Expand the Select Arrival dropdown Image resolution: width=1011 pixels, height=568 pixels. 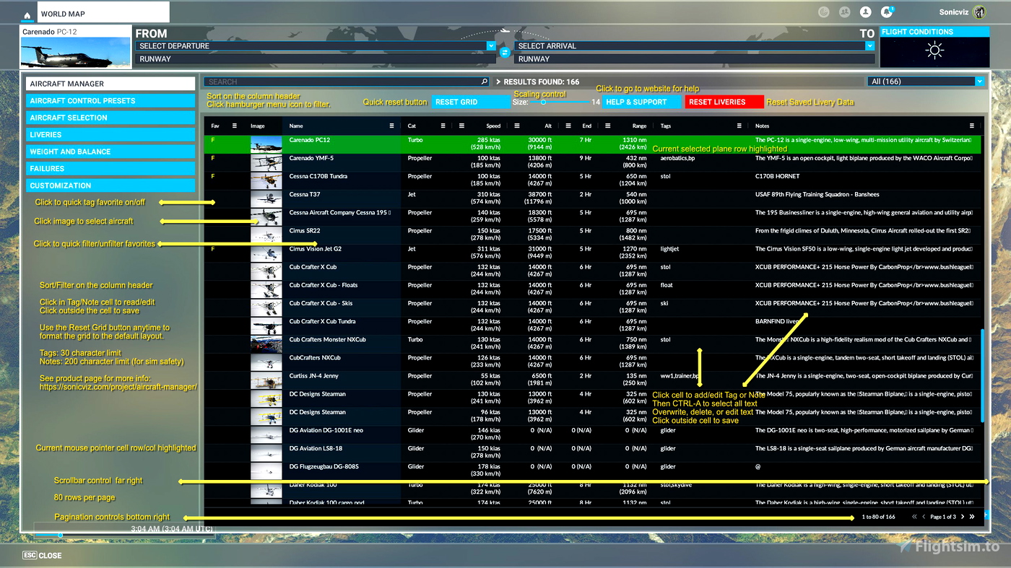coord(869,45)
